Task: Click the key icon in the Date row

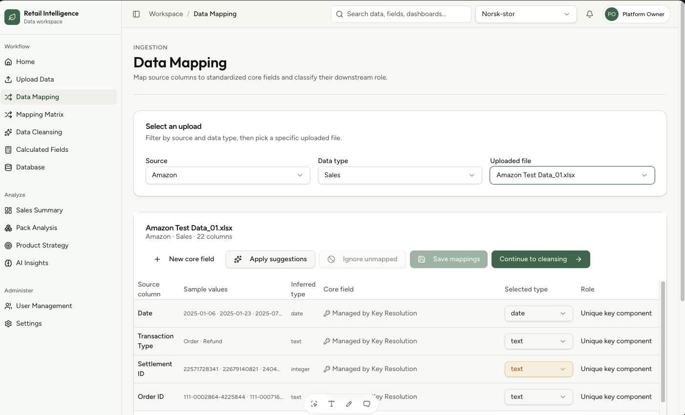Action: (x=327, y=313)
